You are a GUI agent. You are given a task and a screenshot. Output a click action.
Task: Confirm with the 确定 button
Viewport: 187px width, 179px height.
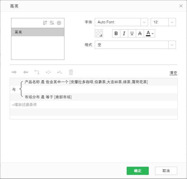point(138,171)
